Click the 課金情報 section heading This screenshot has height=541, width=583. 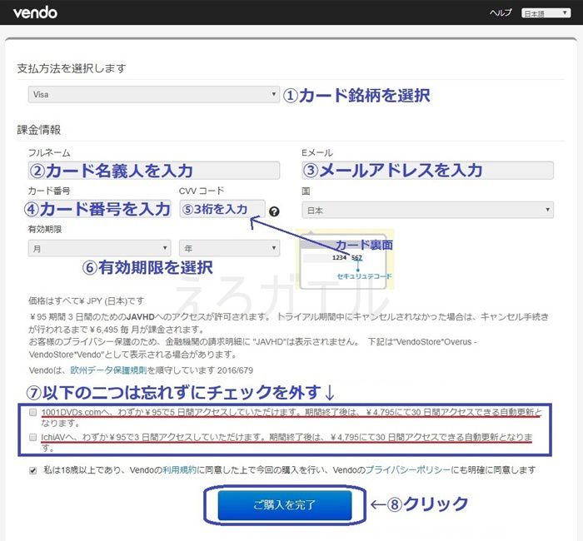click(x=38, y=130)
